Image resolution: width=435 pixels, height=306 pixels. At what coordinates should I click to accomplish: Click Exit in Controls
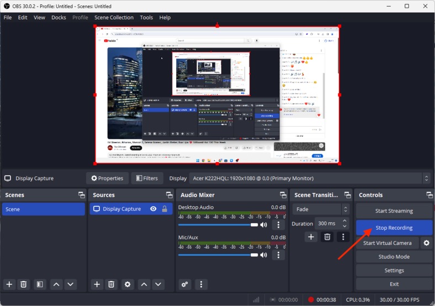point(394,284)
